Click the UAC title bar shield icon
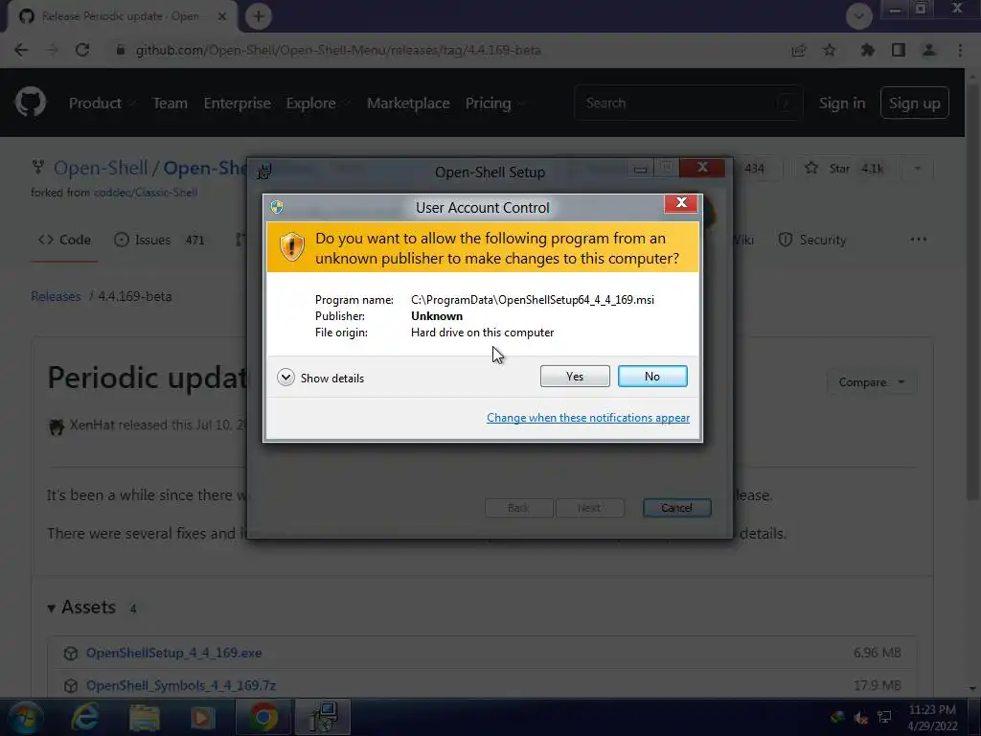981x736 pixels. [277, 207]
